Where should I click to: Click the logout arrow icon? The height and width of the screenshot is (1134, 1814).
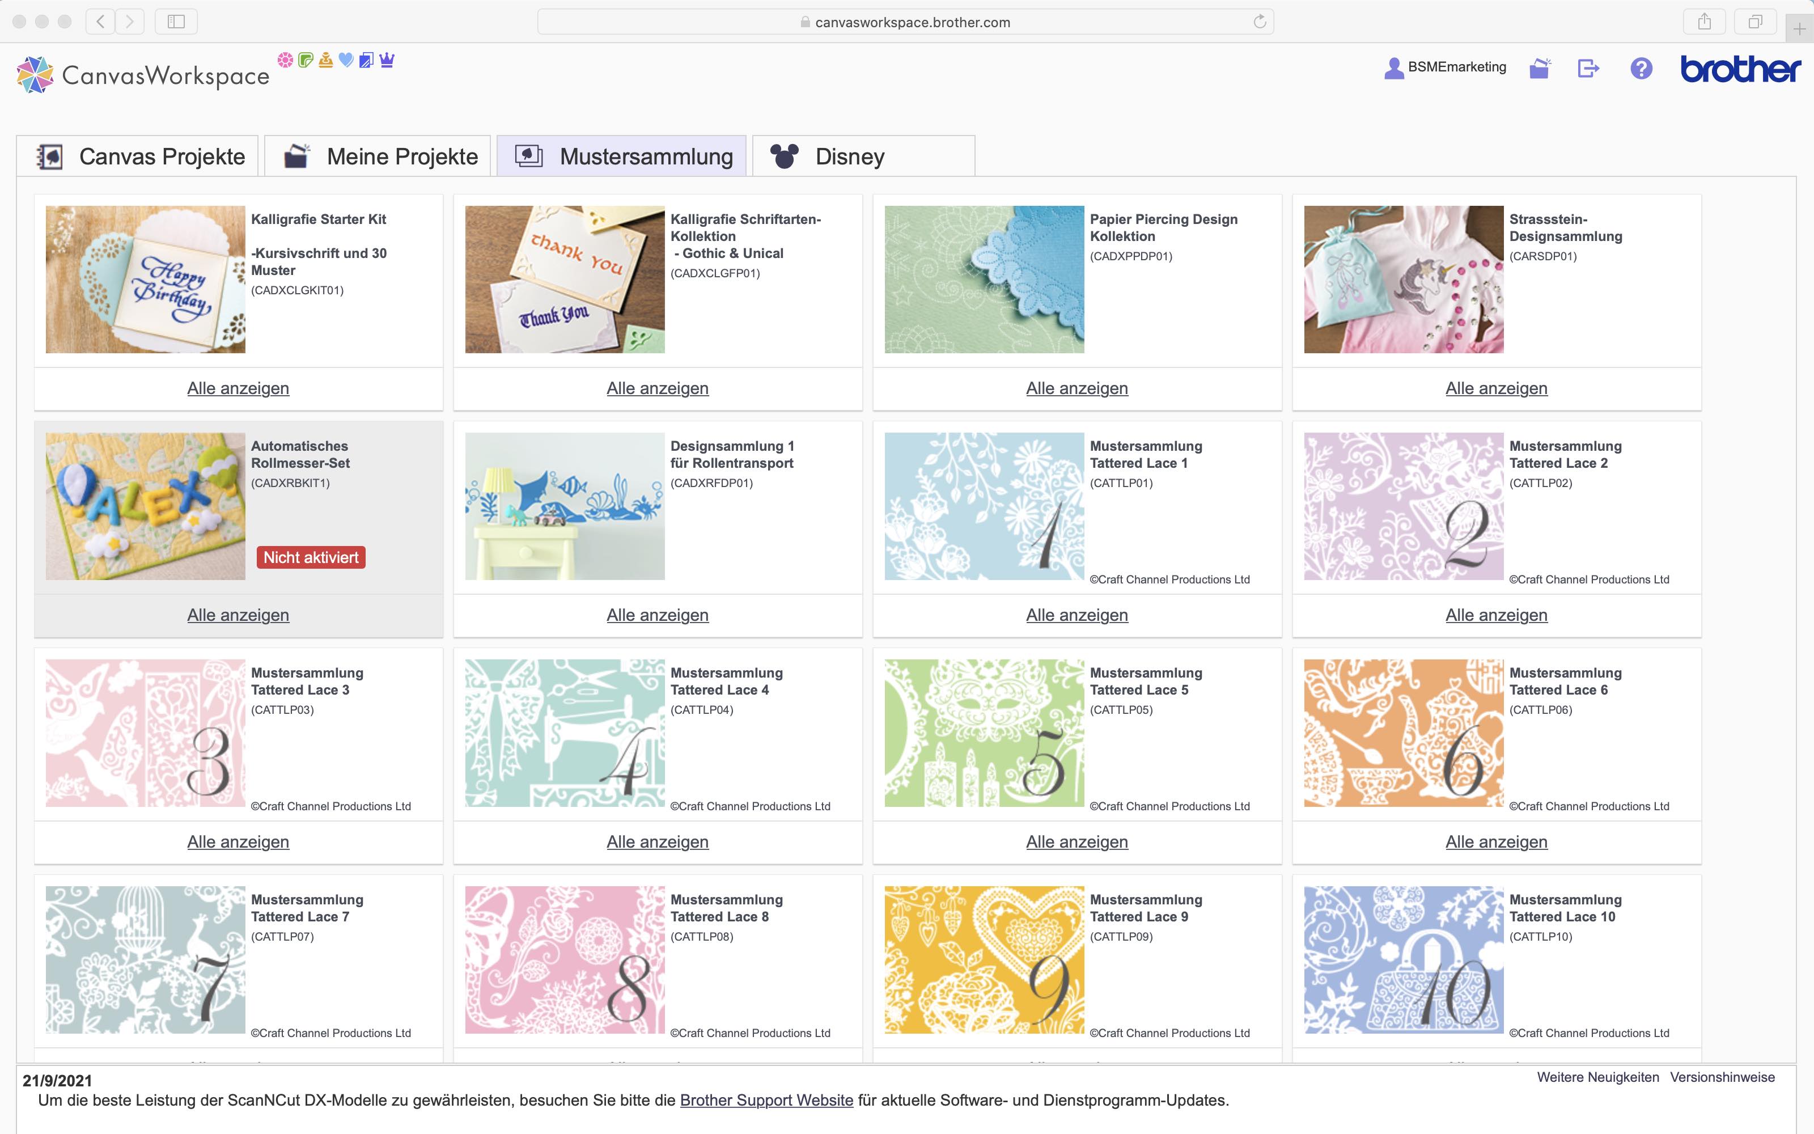[1588, 68]
